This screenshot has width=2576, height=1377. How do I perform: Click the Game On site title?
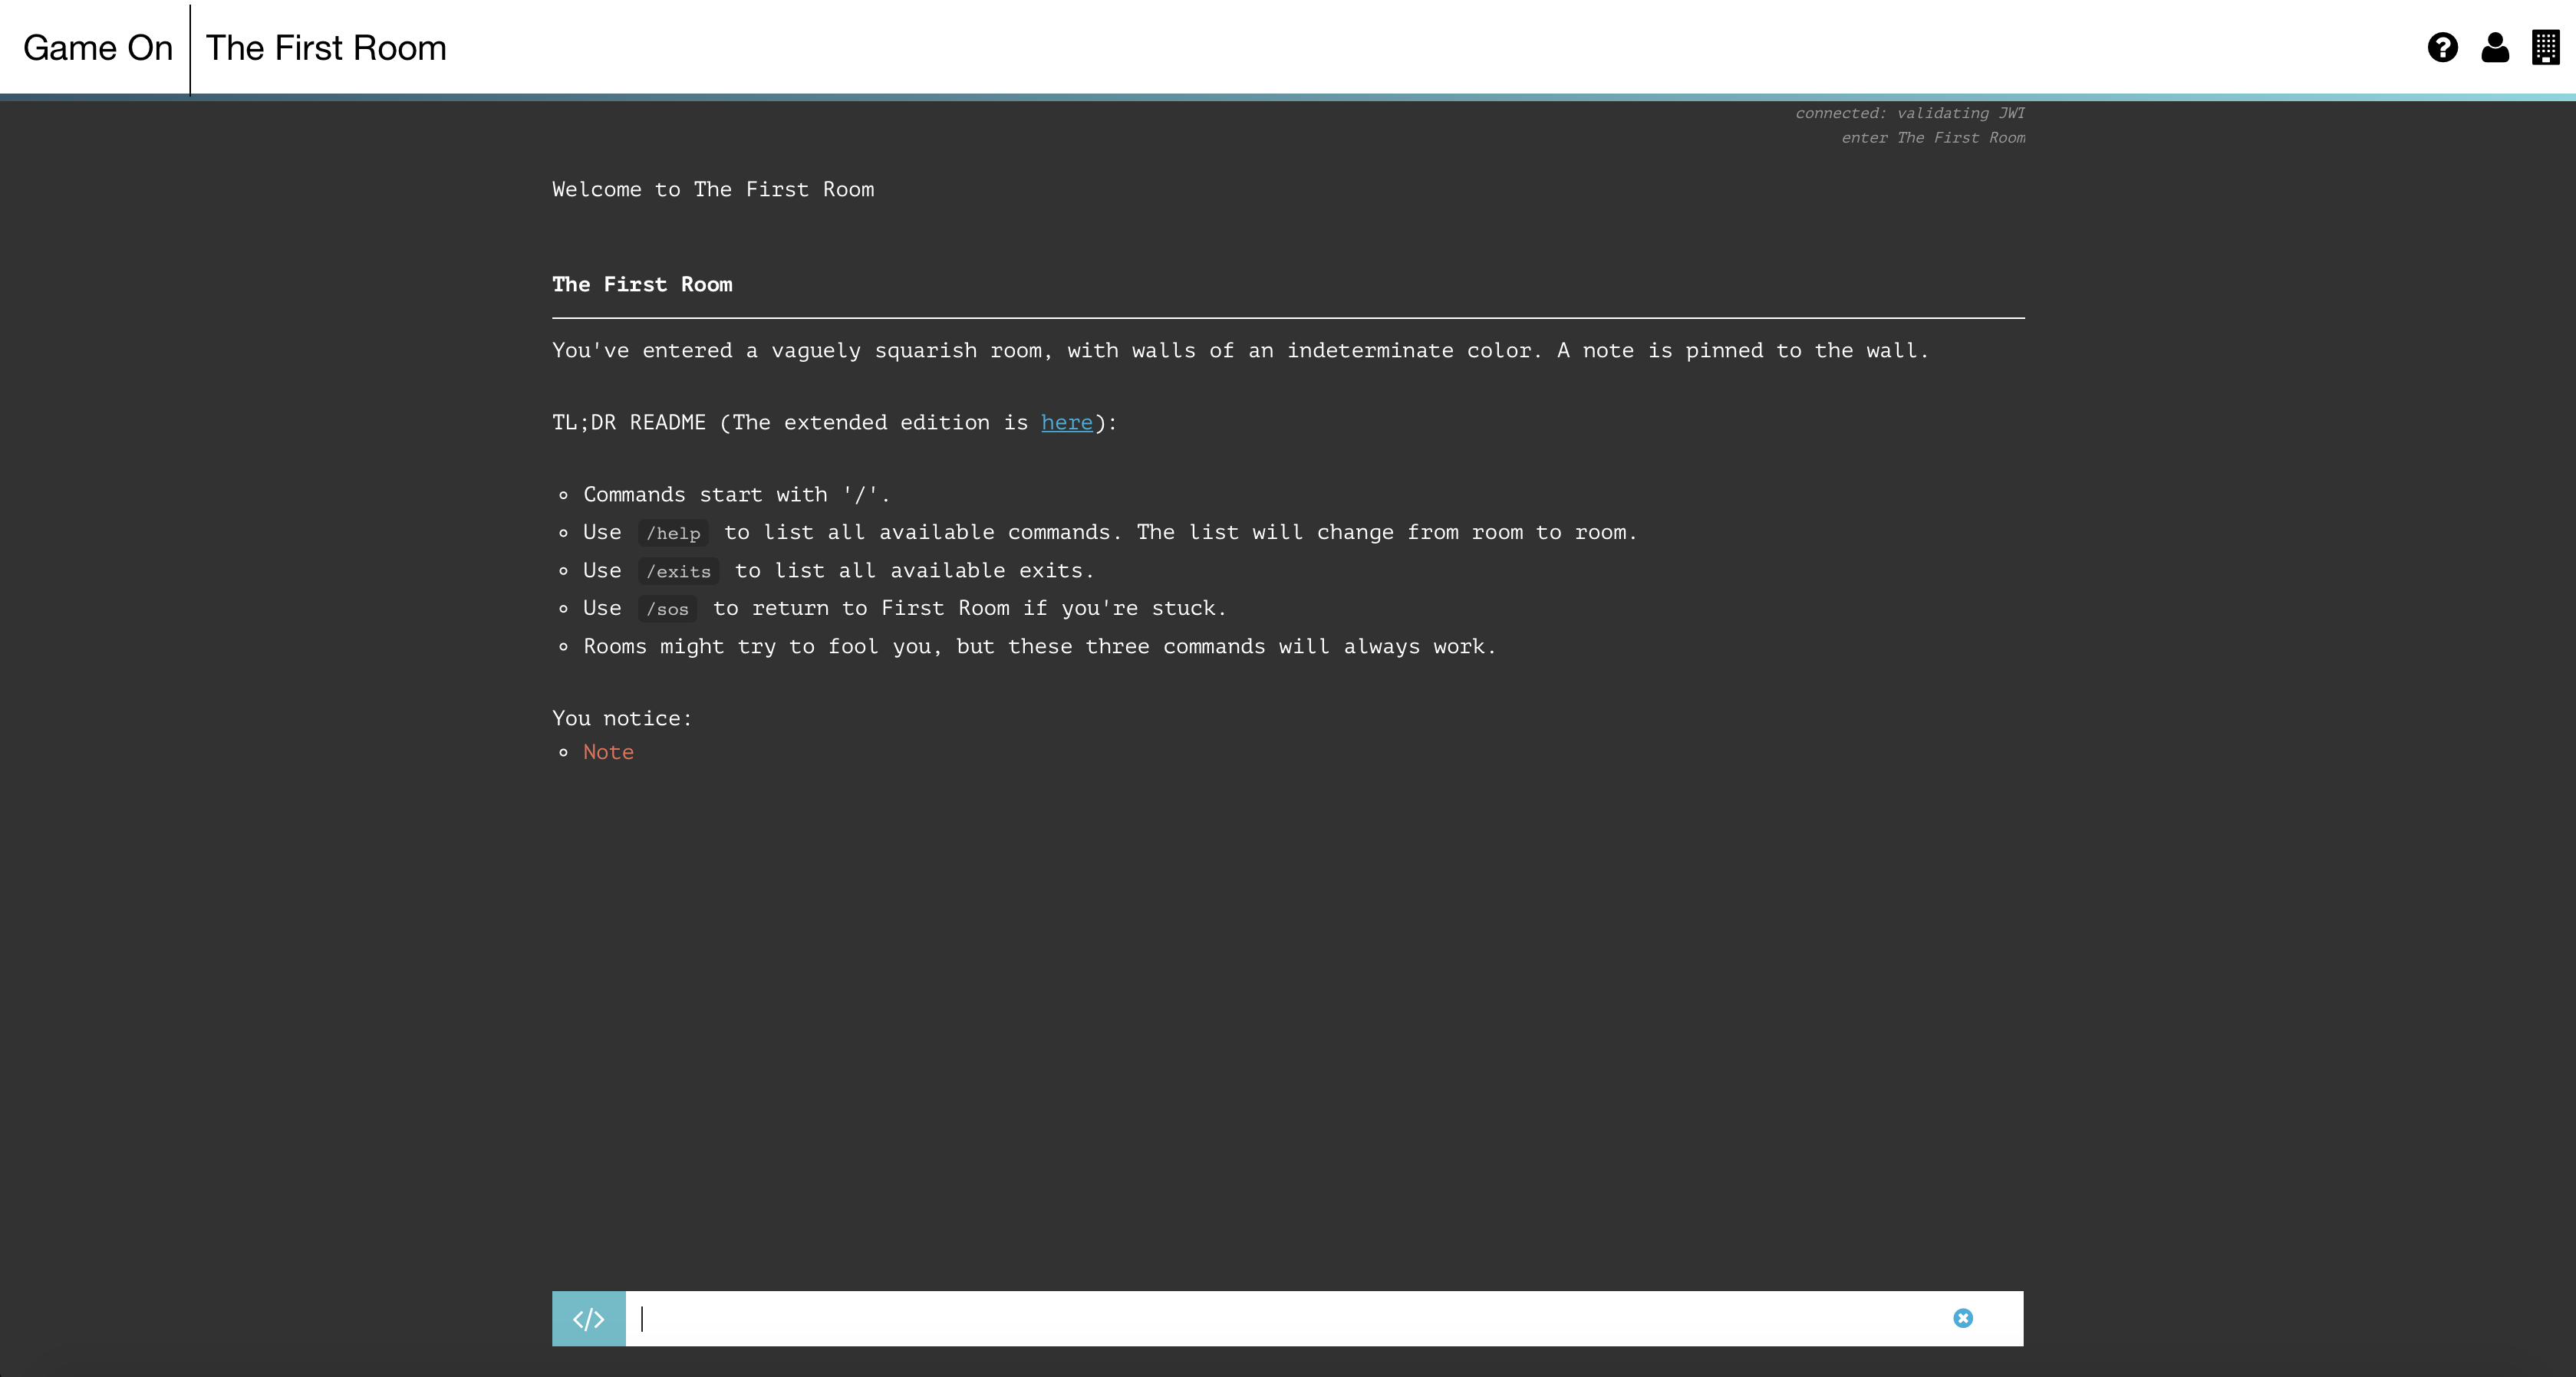(x=97, y=48)
